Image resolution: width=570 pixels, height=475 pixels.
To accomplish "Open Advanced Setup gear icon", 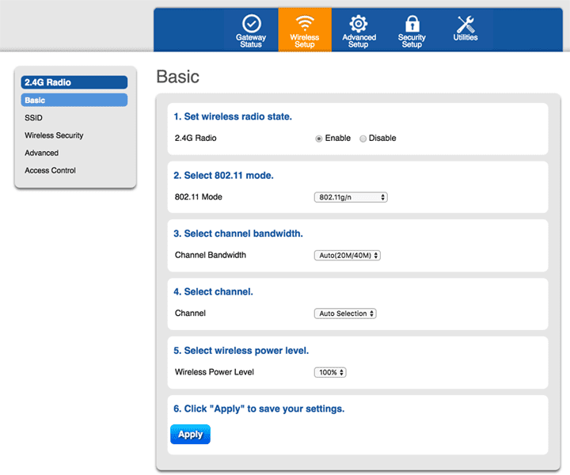I will (359, 24).
